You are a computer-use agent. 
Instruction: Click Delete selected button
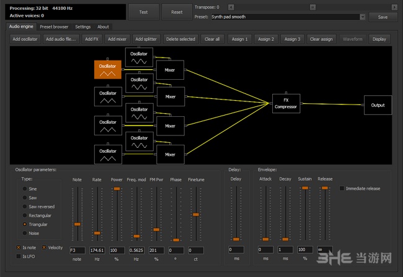pos(180,39)
